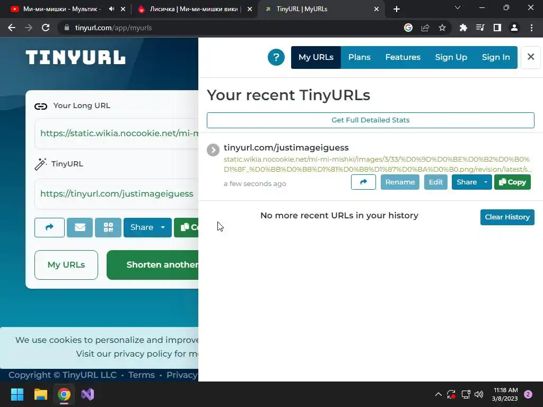543x407 pixels.
Task: Rename the justimageiguess TinyURL
Action: (x=400, y=182)
